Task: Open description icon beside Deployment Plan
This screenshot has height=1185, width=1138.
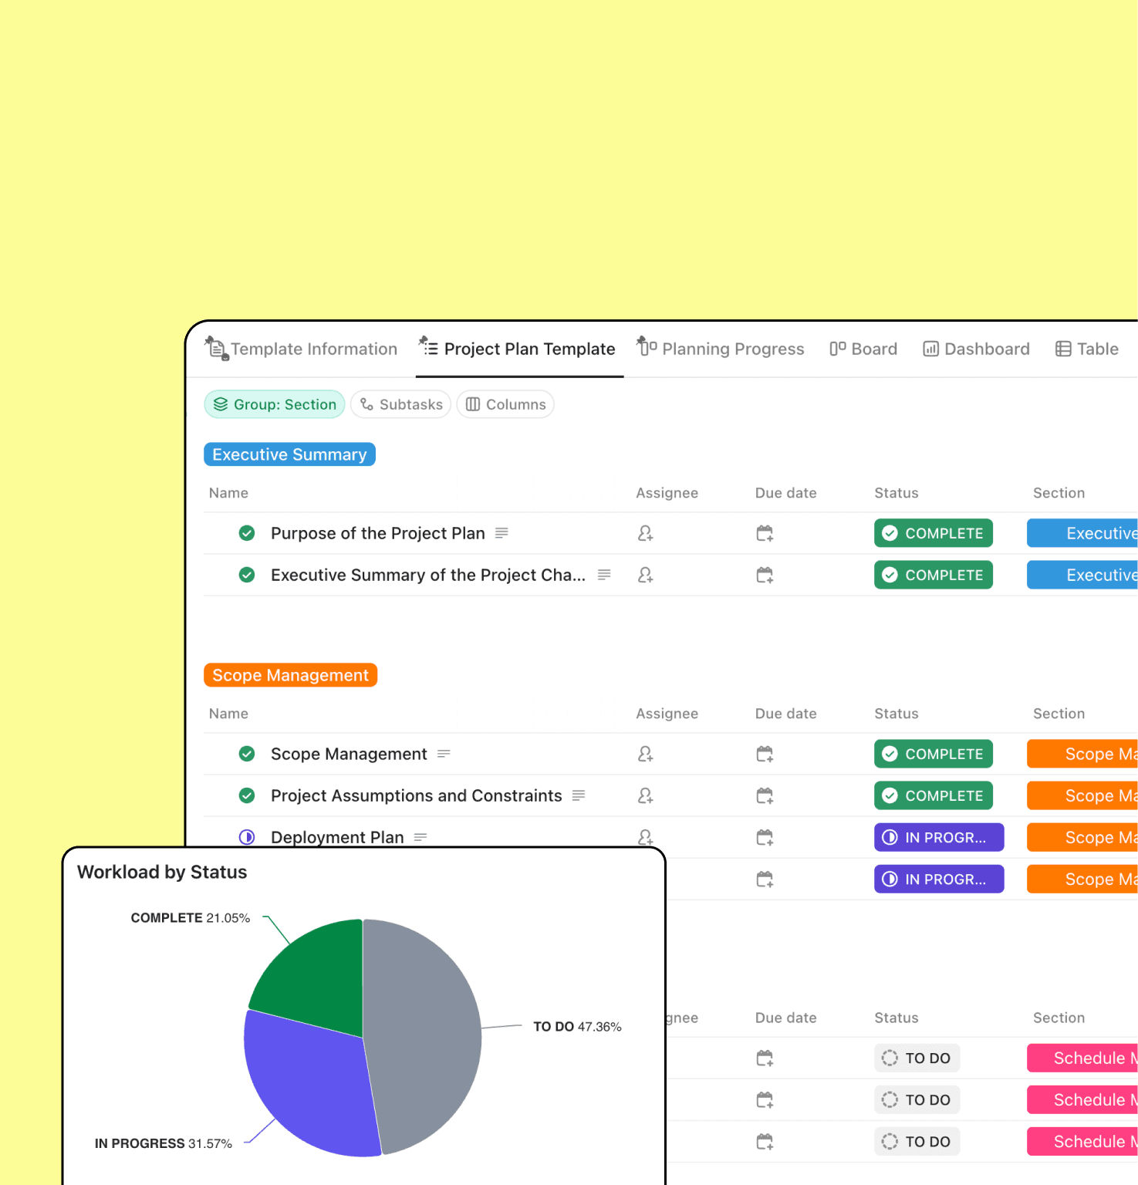Action: (420, 837)
